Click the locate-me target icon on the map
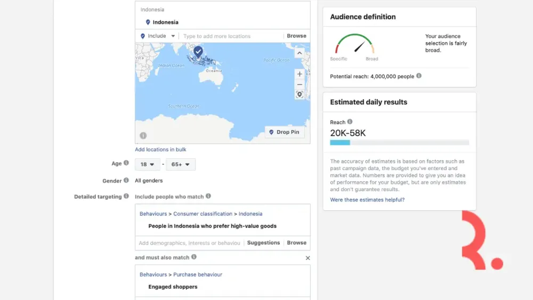 click(300, 94)
